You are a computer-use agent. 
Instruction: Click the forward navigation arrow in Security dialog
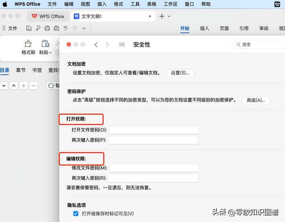point(107,44)
